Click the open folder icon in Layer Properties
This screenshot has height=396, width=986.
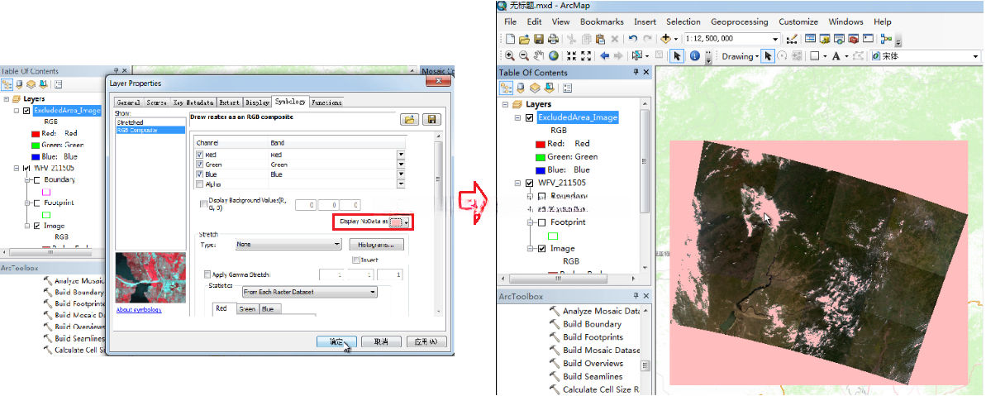pyautogui.click(x=409, y=119)
